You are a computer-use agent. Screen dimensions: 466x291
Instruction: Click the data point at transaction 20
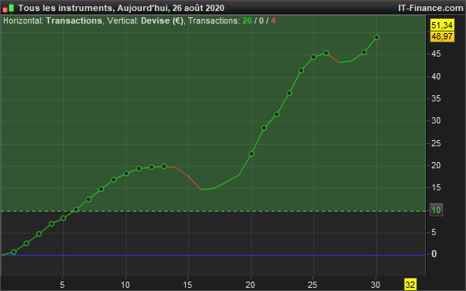pos(251,154)
